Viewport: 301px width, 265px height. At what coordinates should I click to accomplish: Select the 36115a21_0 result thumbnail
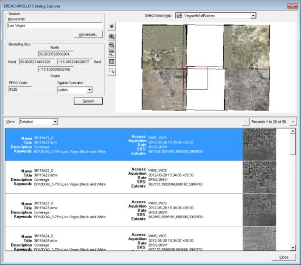tap(259, 144)
